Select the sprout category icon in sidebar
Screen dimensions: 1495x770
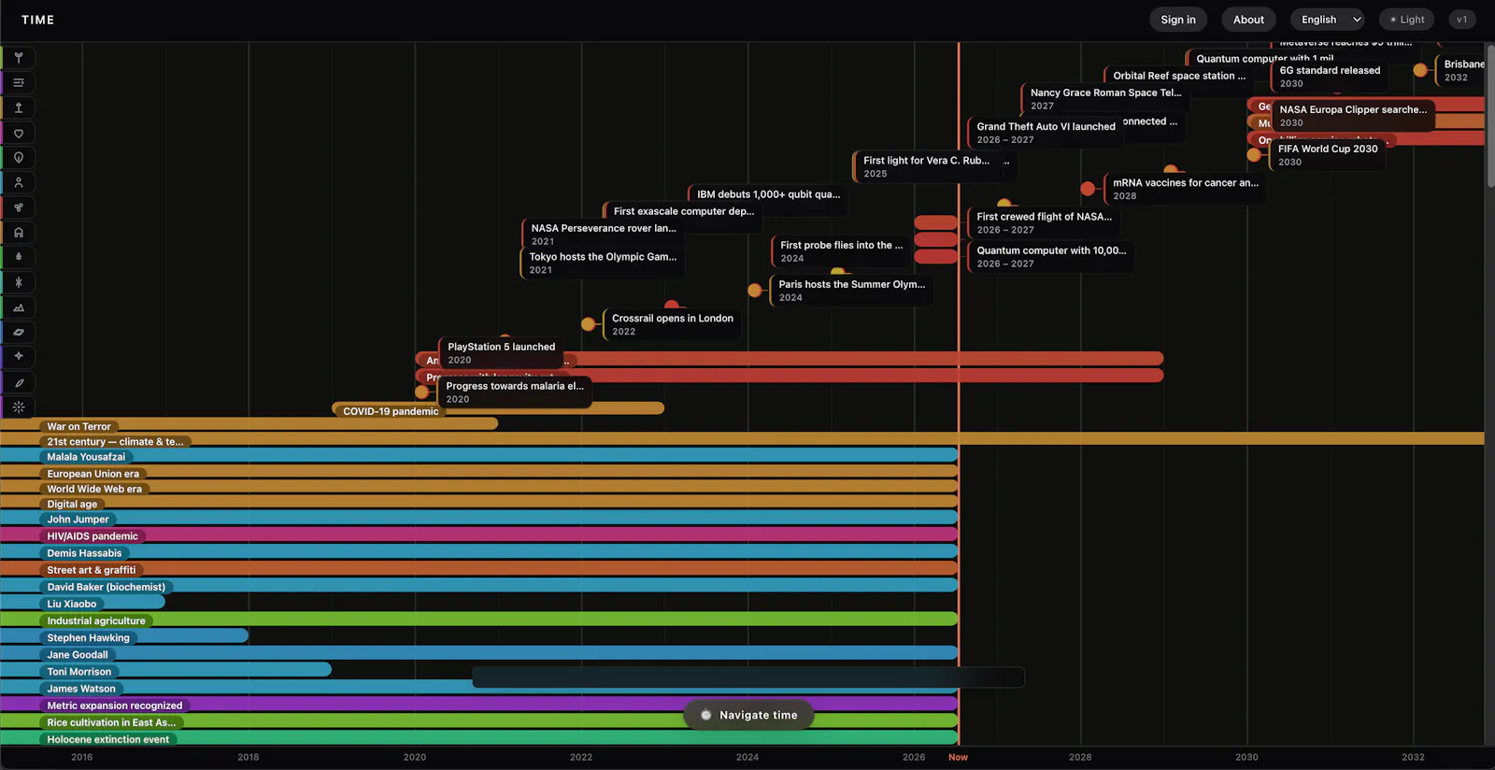click(18, 58)
